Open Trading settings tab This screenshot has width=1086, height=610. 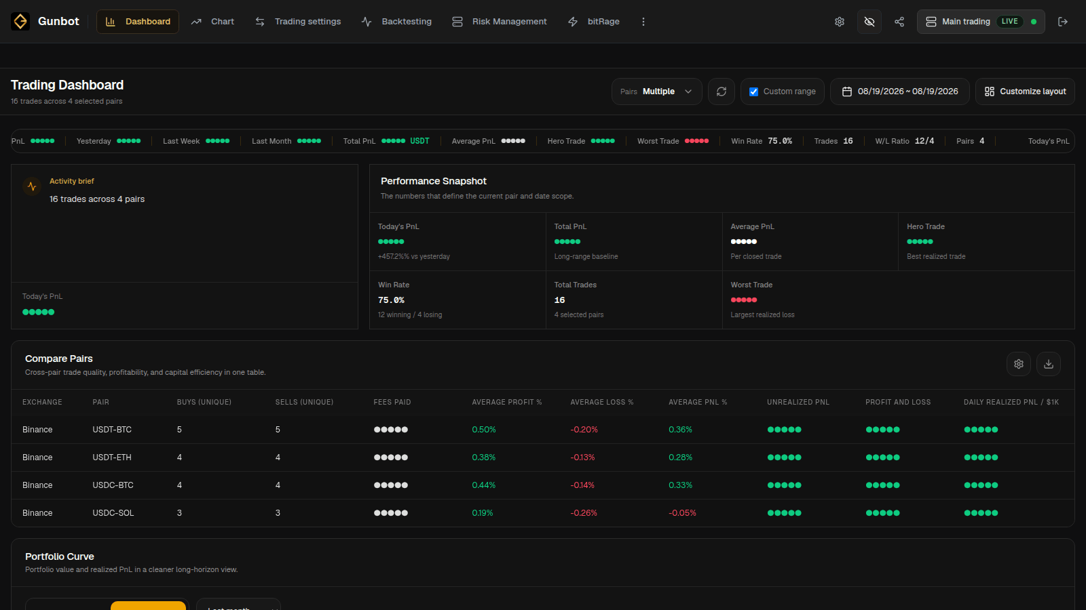(298, 22)
